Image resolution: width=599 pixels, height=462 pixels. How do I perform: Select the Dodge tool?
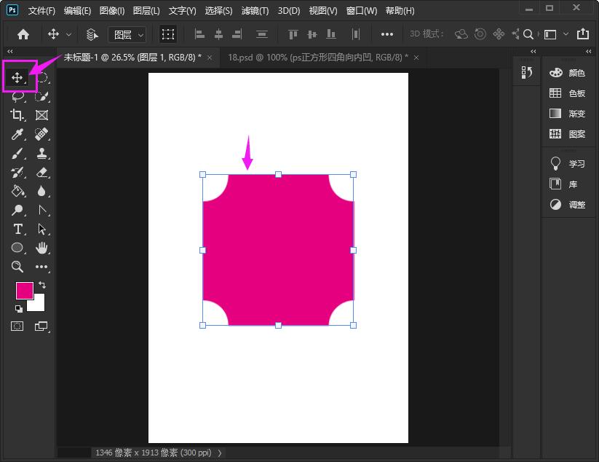click(x=17, y=210)
